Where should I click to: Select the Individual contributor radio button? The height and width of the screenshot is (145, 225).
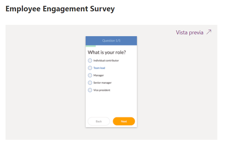point(90,61)
